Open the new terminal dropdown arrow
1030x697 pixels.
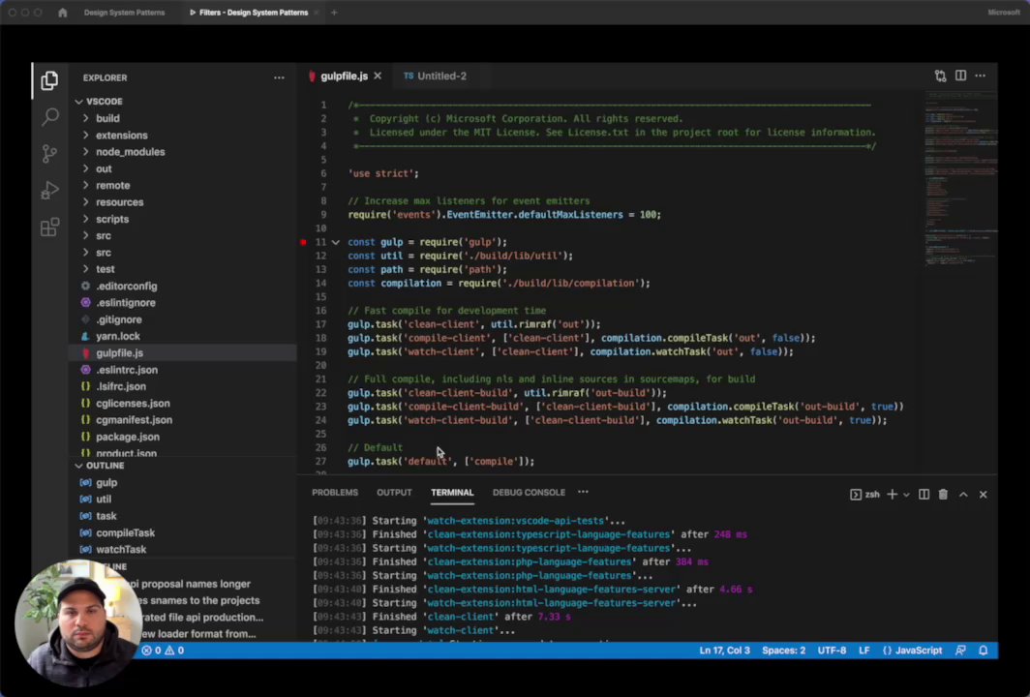pyautogui.click(x=906, y=495)
